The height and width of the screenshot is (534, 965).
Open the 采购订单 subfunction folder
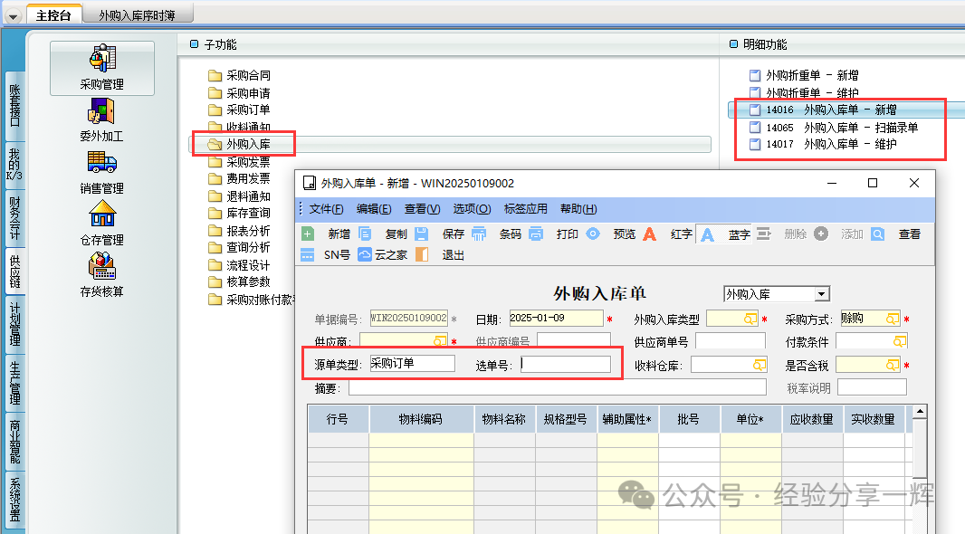247,110
